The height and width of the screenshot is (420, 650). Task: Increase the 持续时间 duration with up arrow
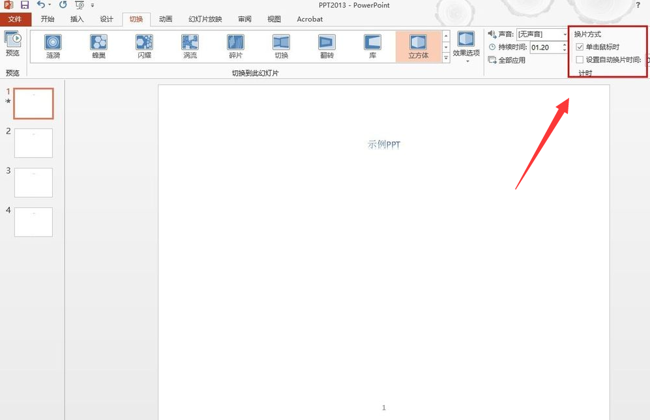click(565, 44)
